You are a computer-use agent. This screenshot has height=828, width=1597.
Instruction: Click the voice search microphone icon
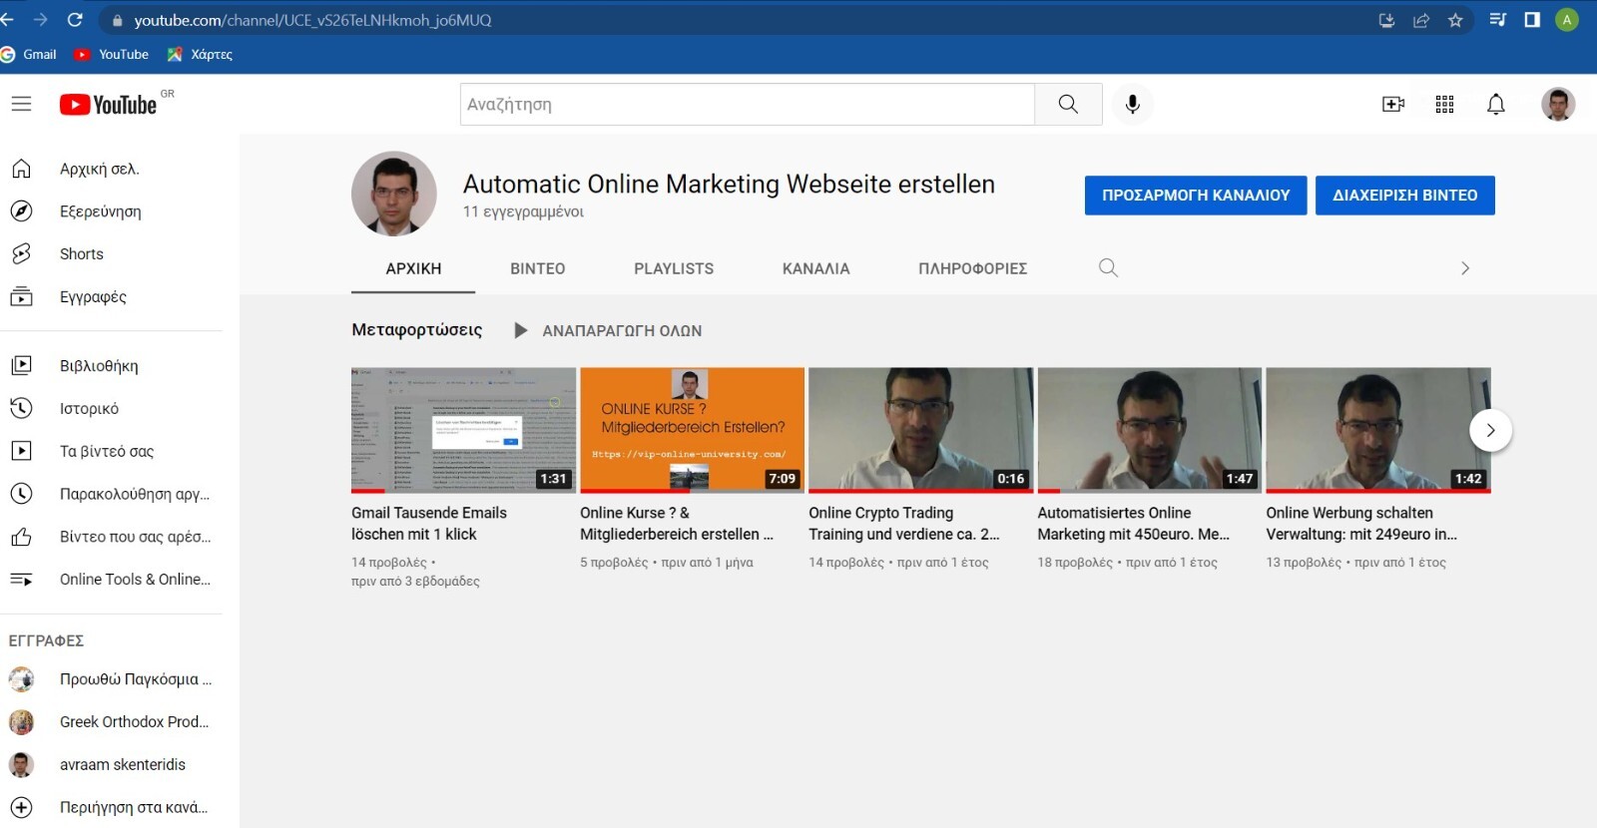tap(1132, 104)
